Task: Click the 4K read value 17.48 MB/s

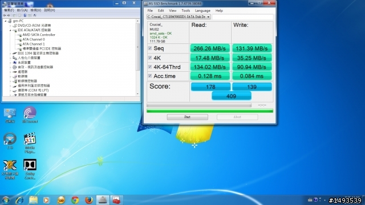Action: [210, 58]
